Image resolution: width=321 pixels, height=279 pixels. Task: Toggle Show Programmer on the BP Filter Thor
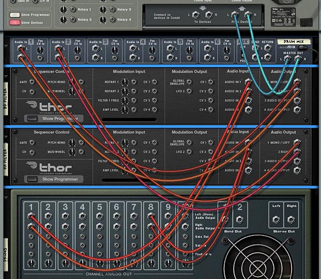point(32,119)
